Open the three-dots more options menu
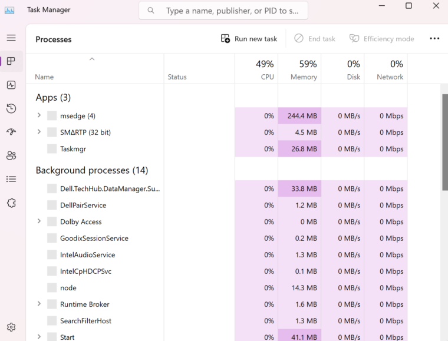This screenshot has height=341, width=448. pyautogui.click(x=434, y=39)
